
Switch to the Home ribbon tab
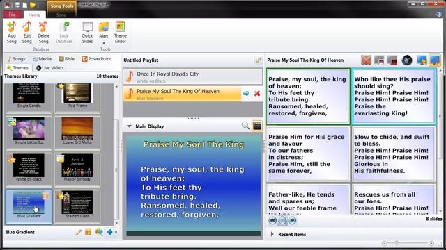pyautogui.click(x=34, y=15)
